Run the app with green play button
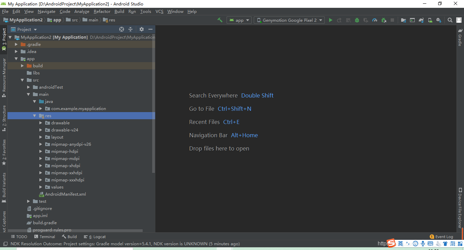Image resolution: width=464 pixels, height=250 pixels. [x=331, y=20]
